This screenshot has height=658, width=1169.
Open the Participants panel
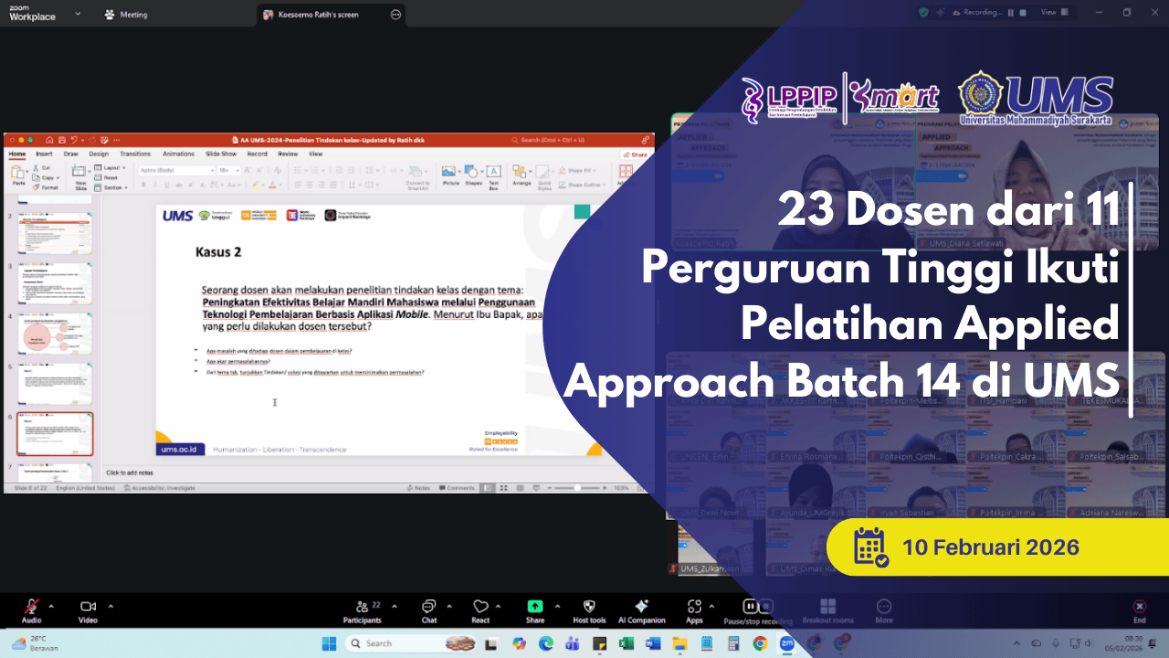362,610
